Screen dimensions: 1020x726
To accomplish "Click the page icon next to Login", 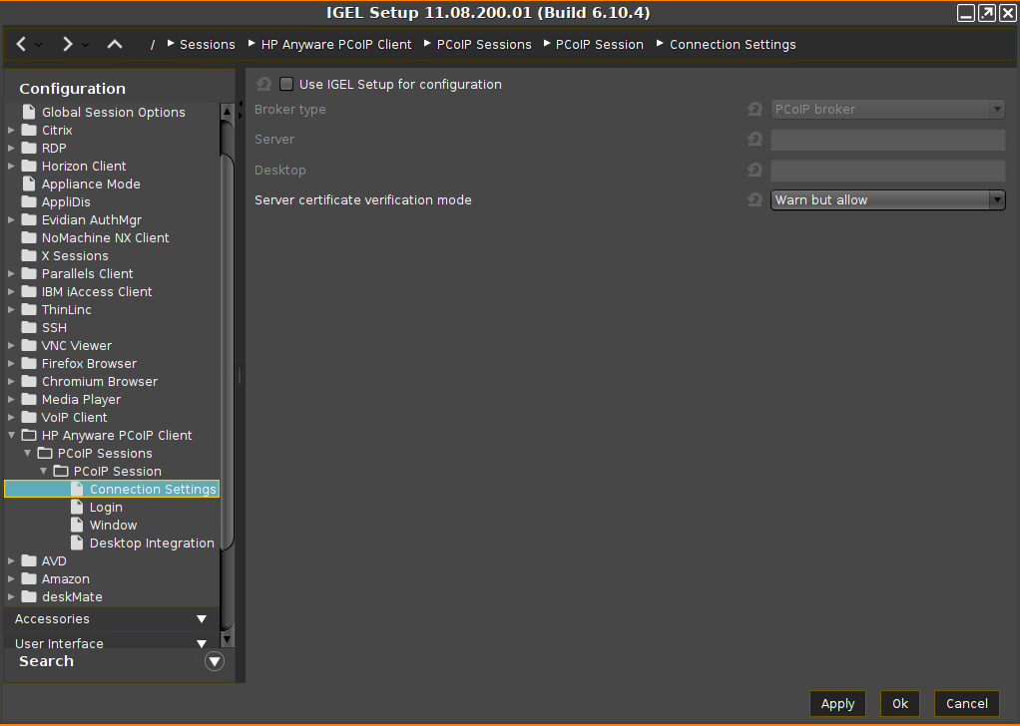I will [77, 507].
